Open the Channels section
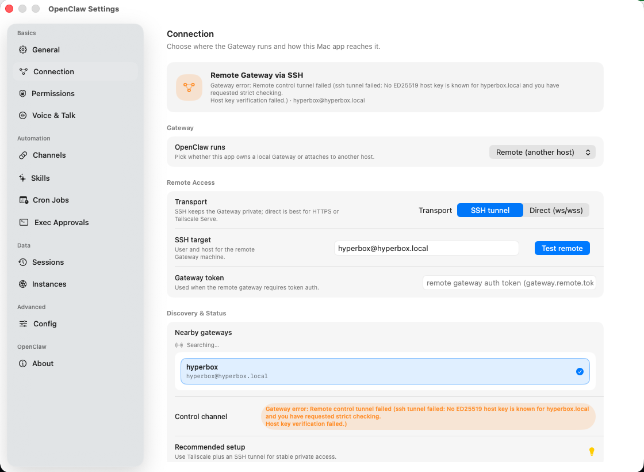This screenshot has width=644, height=472. pyautogui.click(x=75, y=155)
